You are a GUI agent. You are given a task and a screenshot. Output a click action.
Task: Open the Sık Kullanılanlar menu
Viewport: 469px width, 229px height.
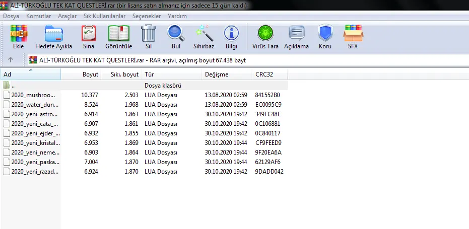(105, 16)
